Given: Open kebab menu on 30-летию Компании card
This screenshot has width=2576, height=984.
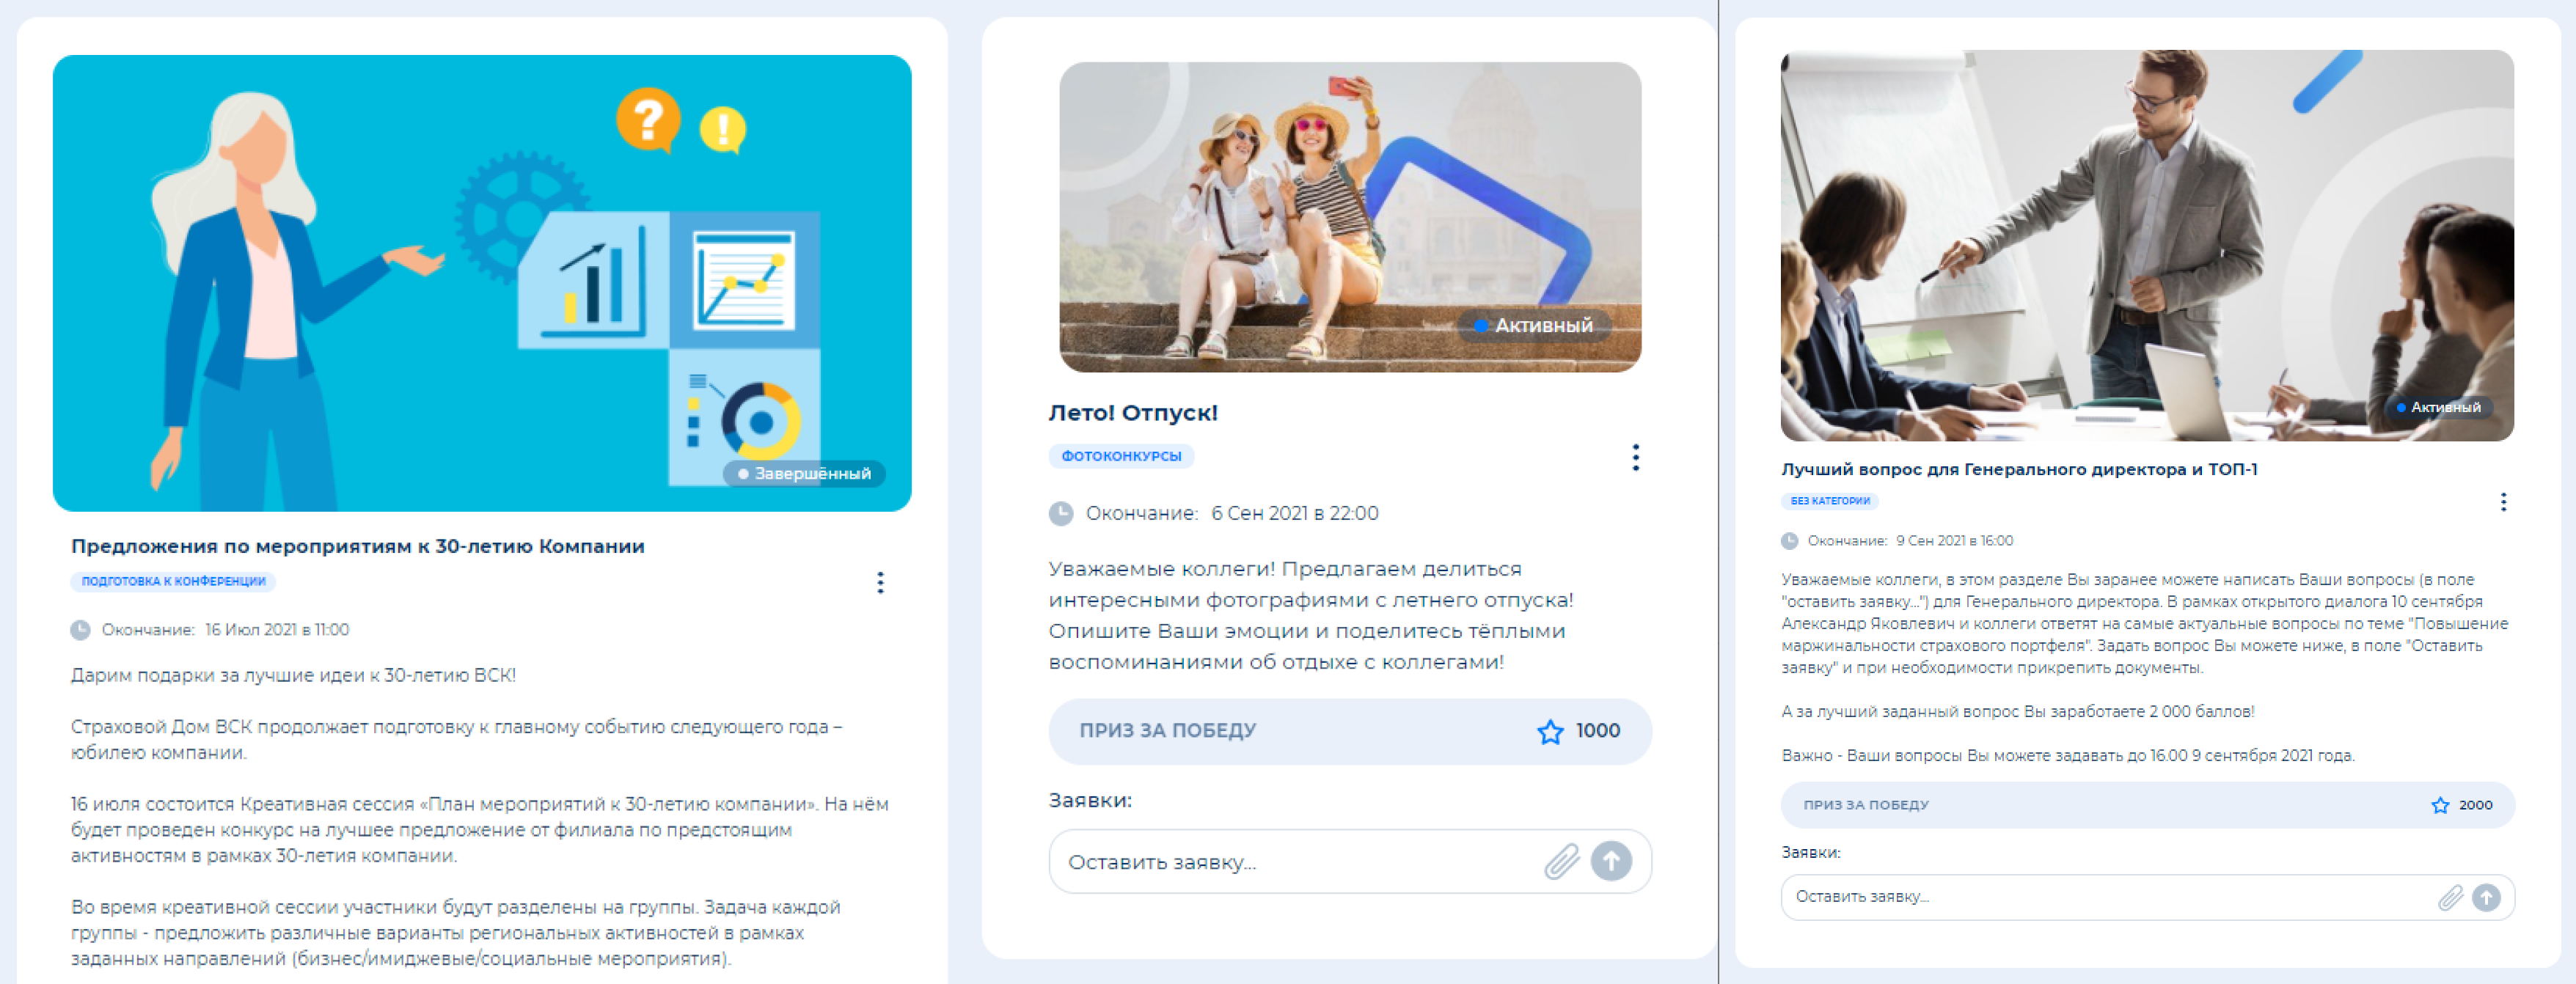Looking at the screenshot, I should click(x=880, y=582).
